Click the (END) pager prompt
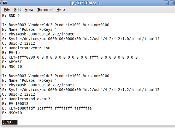This screenshot has height=130, width=175. [10, 122]
